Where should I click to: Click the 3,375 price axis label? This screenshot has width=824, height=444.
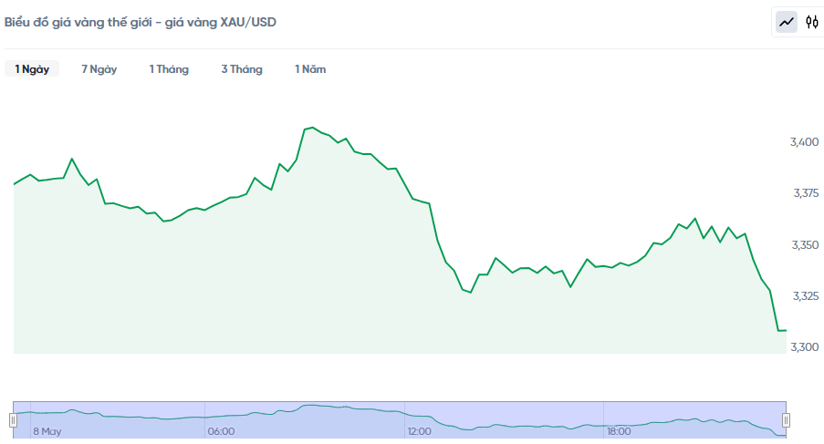tap(806, 193)
